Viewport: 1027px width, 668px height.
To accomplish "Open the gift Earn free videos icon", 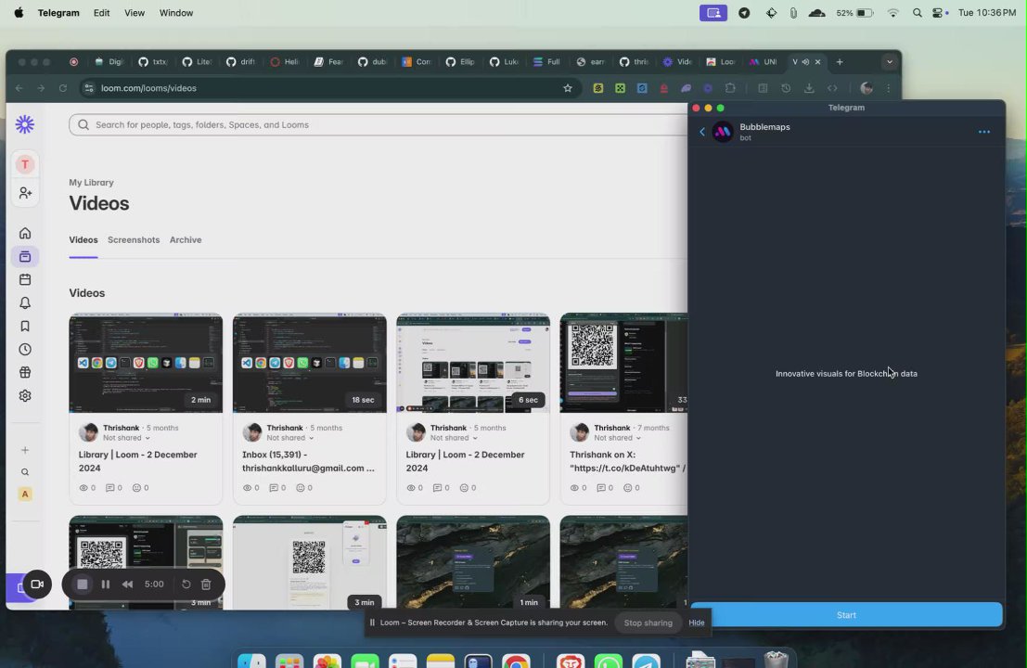I will (25, 373).
